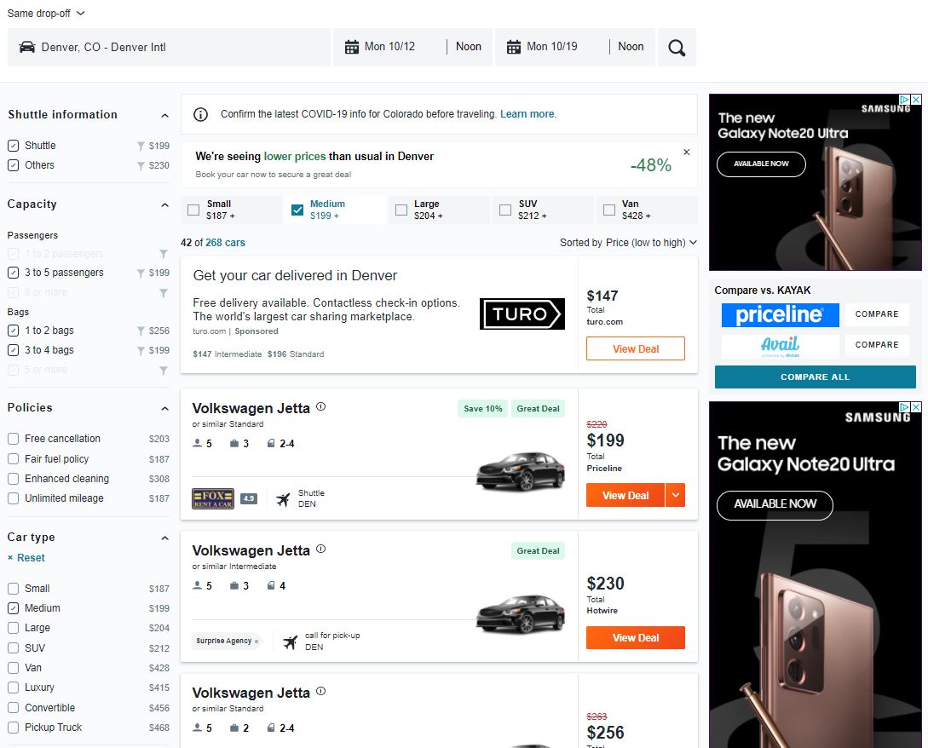Viewport: 928px width, 748px height.
Task: Click airplane icon beside Shuttle DEN
Action: pos(284,499)
